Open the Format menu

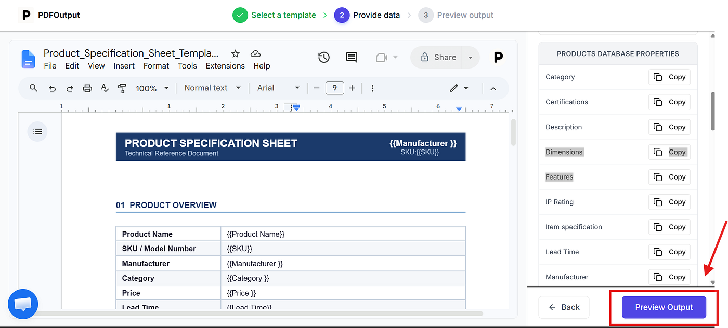click(156, 66)
